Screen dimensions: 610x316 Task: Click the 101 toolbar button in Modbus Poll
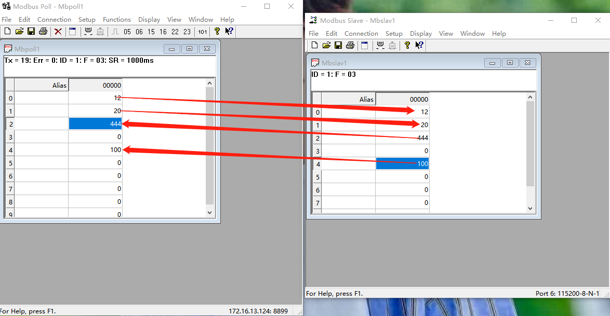coord(202,32)
